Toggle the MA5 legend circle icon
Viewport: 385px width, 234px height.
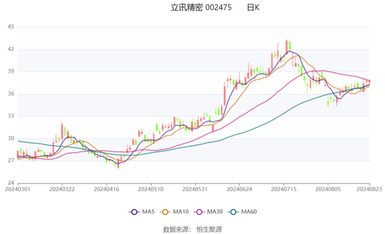134,212
